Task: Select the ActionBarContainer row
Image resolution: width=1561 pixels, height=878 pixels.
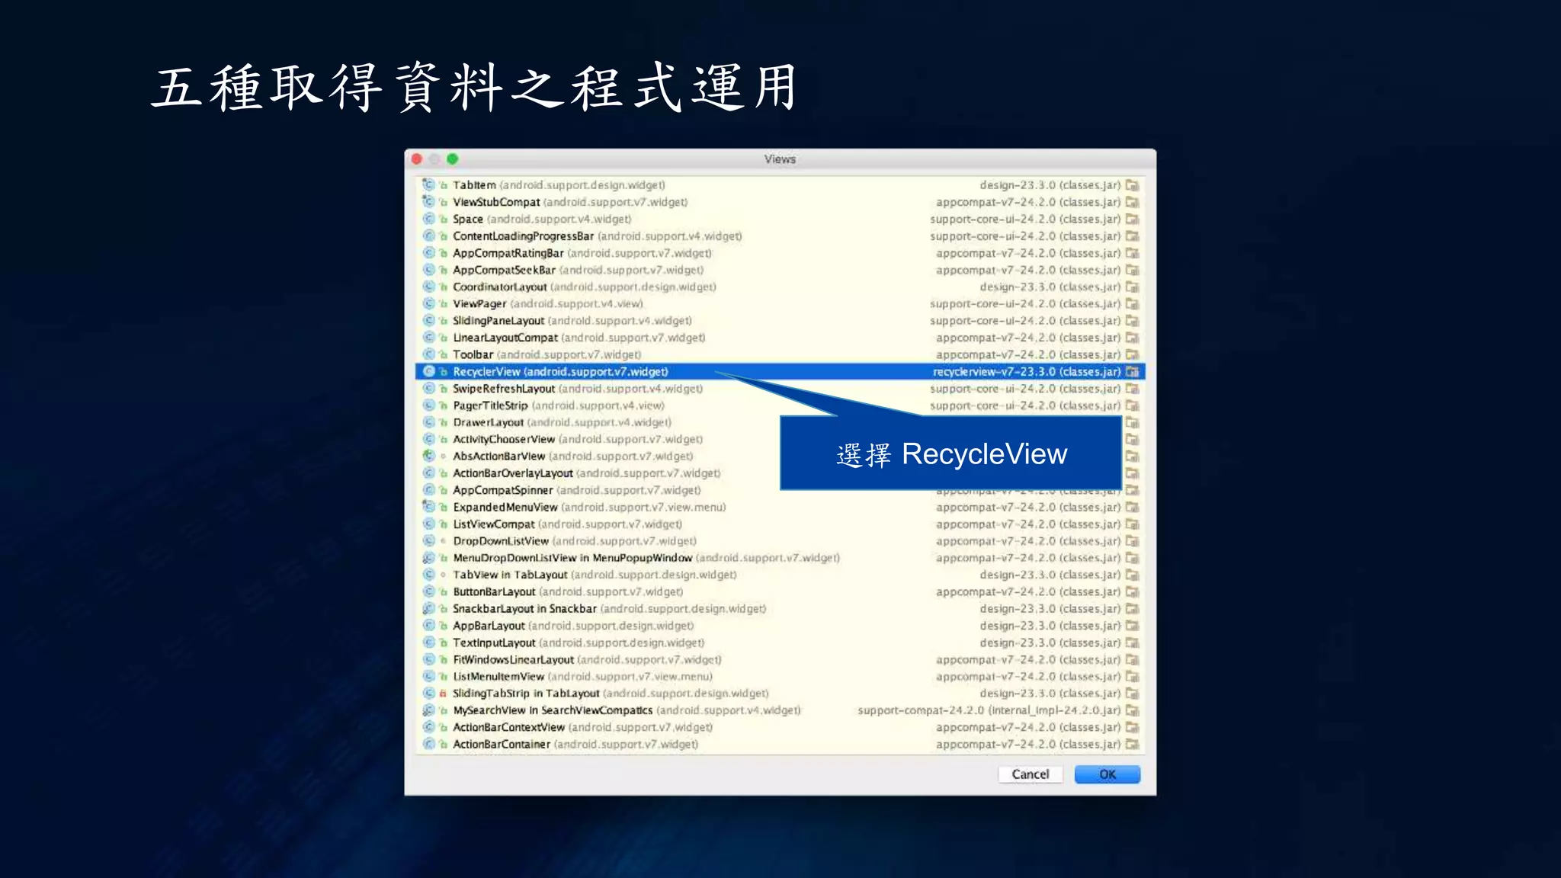Action: [780, 745]
